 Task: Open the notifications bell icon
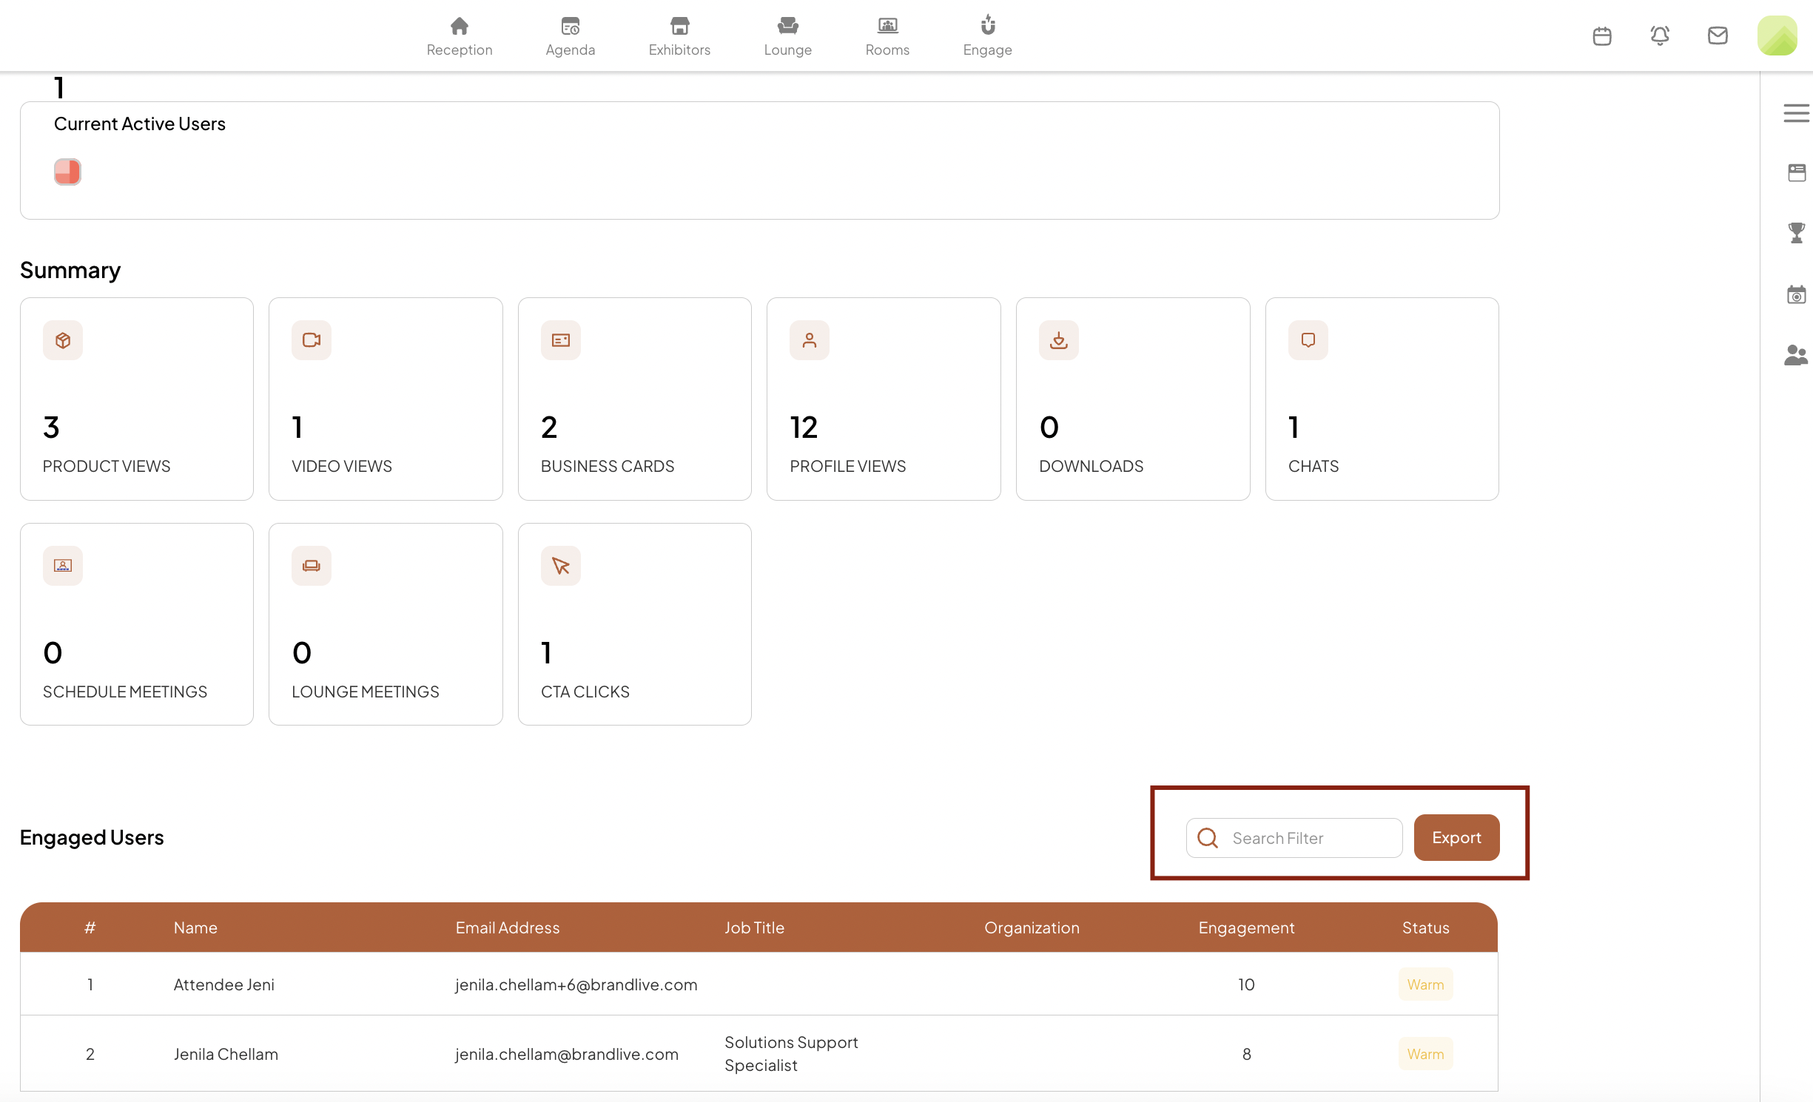point(1659,36)
